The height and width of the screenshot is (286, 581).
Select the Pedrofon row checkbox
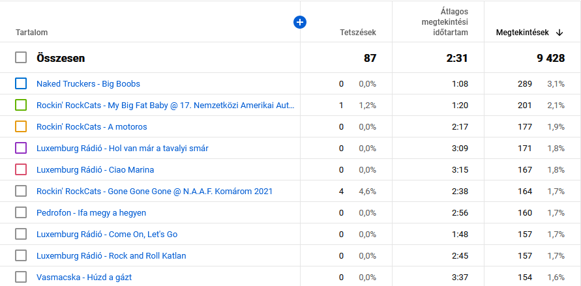point(21,212)
